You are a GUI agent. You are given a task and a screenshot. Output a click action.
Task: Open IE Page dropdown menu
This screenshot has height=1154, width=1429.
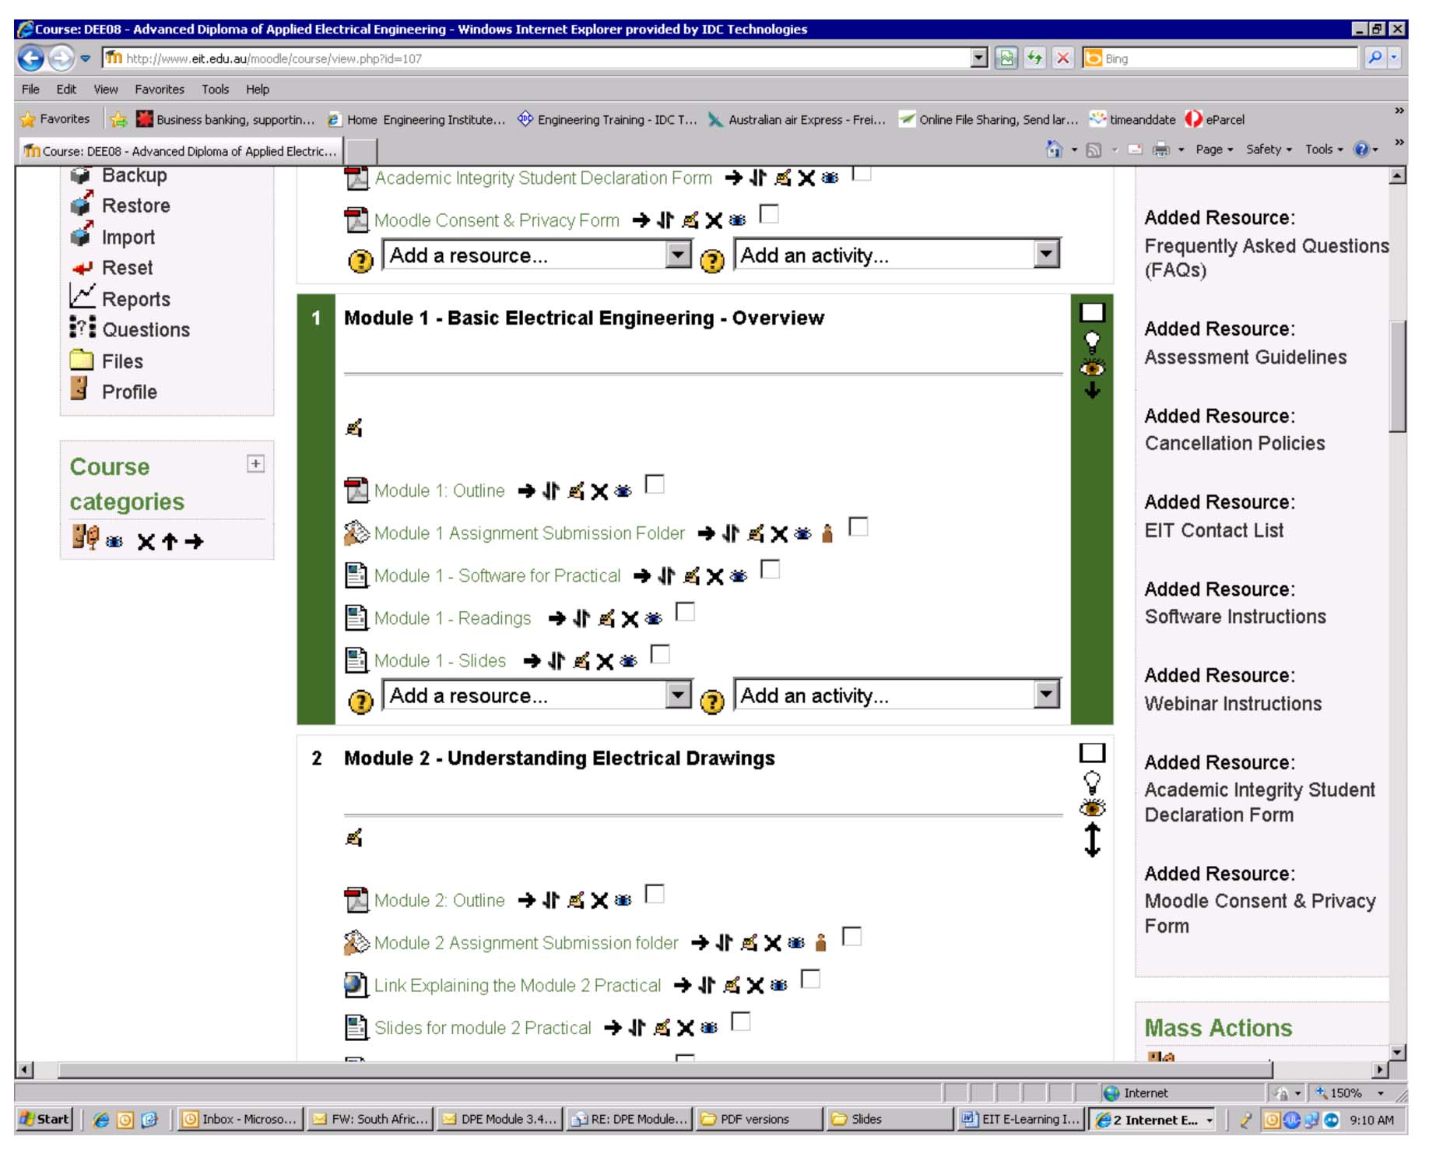pos(1214,150)
